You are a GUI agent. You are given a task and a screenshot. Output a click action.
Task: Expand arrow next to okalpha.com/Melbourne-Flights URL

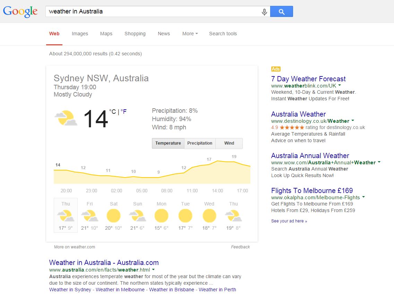[x=363, y=197]
